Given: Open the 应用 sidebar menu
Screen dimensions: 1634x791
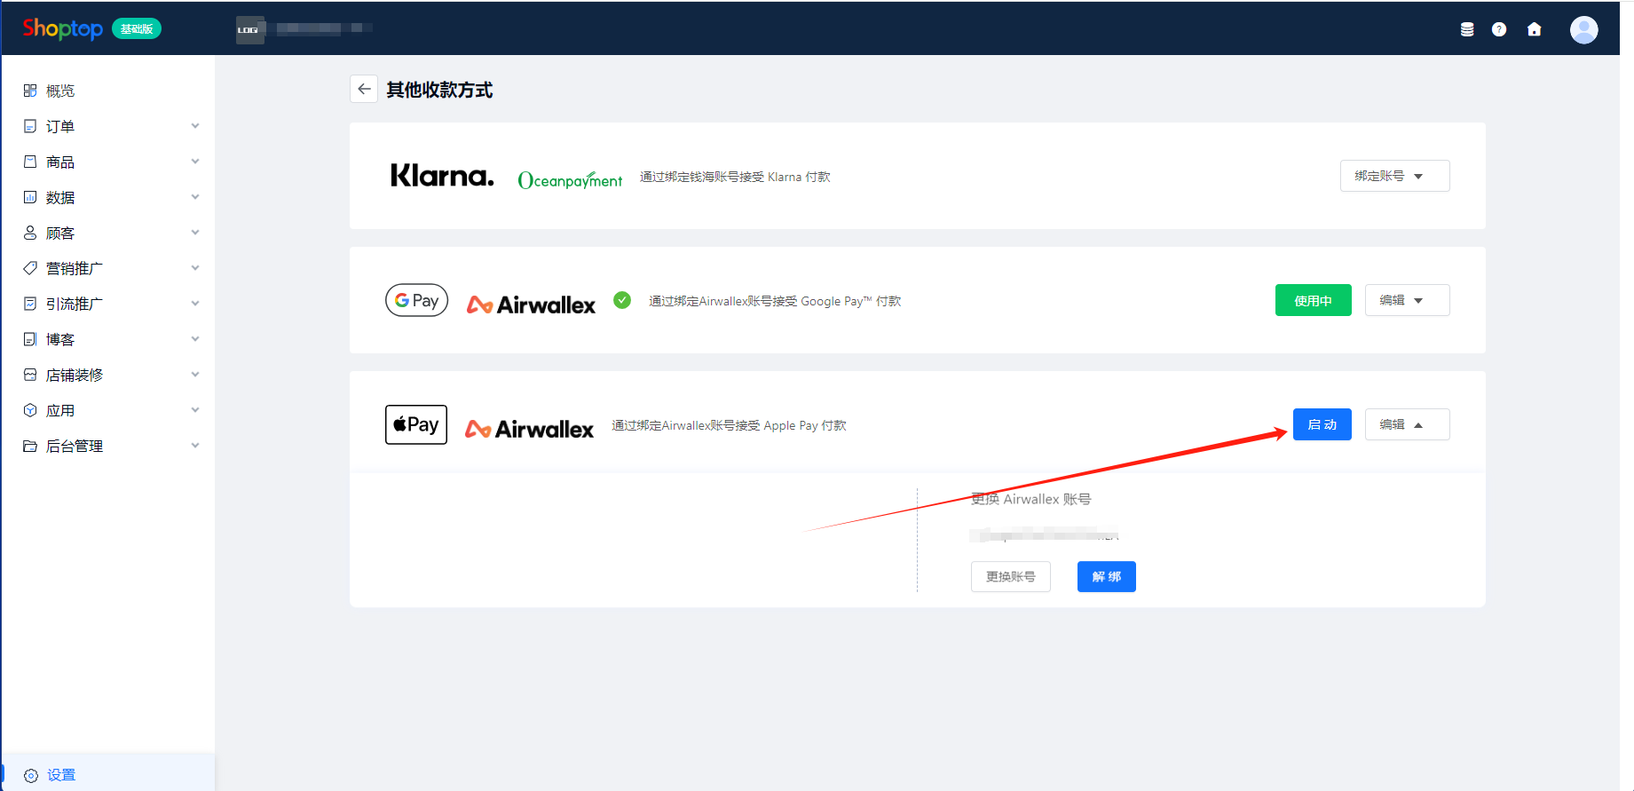Looking at the screenshot, I should coord(108,410).
